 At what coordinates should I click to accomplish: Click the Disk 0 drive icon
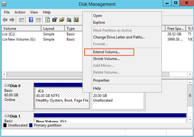click(x=7, y=85)
